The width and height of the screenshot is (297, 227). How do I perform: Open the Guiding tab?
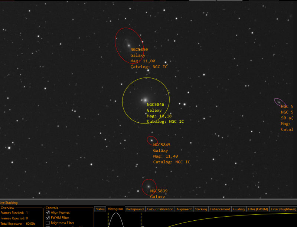(x=239, y=209)
